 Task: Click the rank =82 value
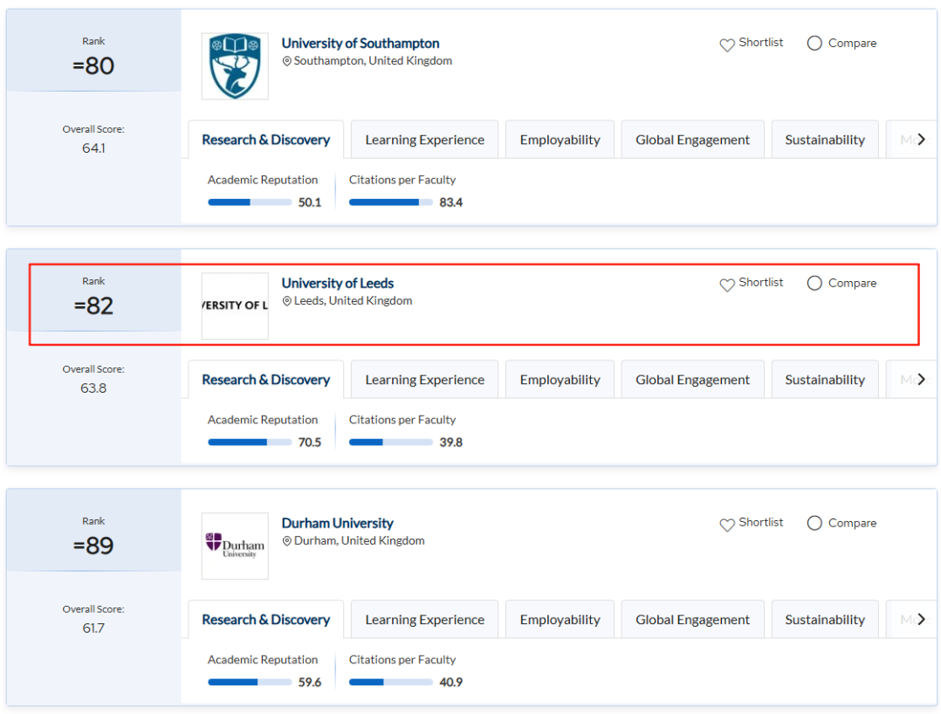(93, 306)
